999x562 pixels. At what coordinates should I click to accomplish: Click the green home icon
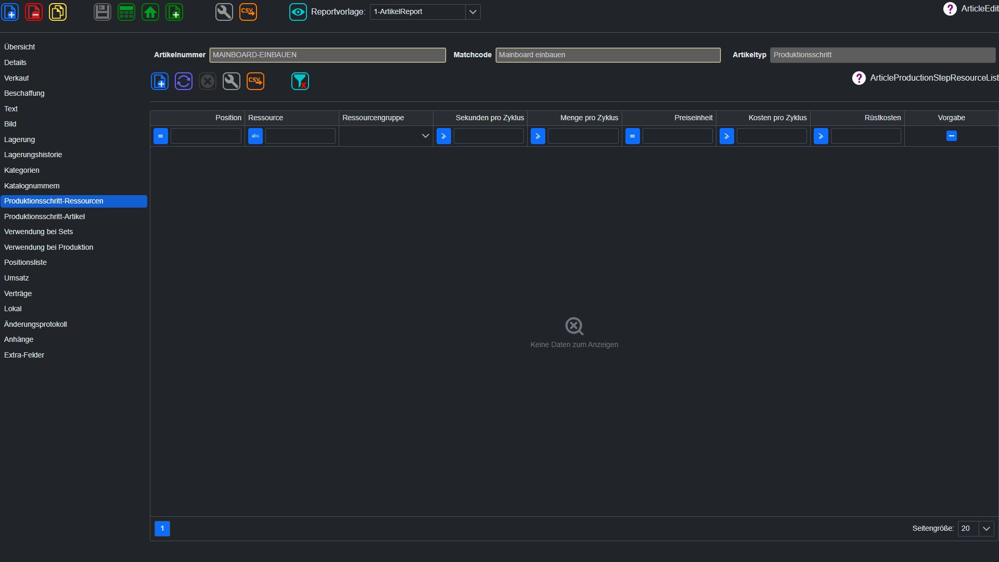[150, 11]
